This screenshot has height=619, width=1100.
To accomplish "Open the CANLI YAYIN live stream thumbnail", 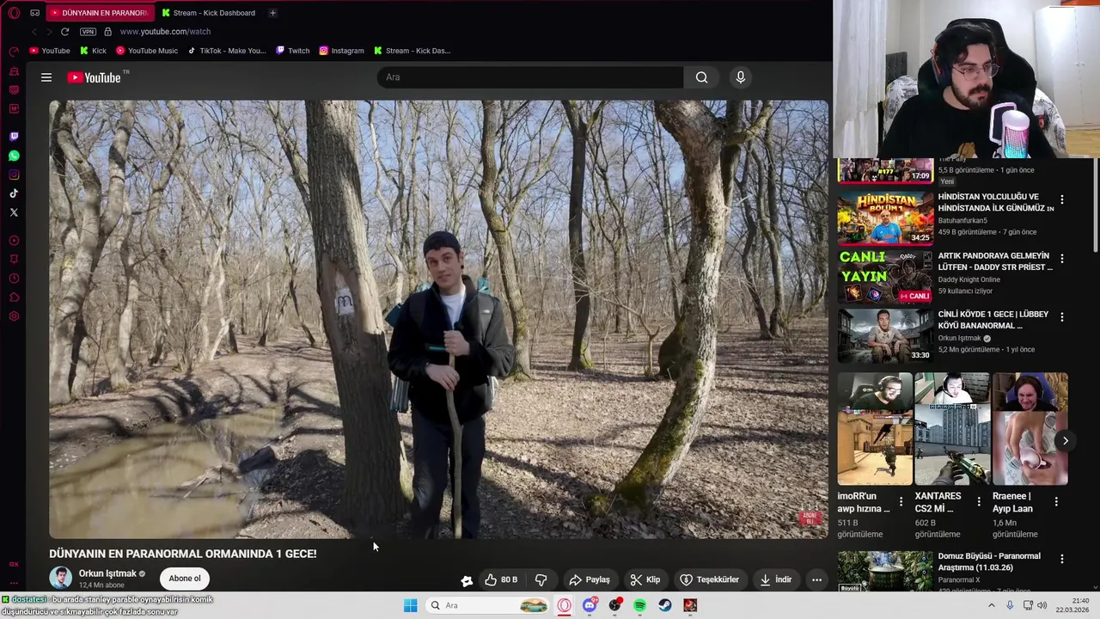I will pyautogui.click(x=885, y=277).
